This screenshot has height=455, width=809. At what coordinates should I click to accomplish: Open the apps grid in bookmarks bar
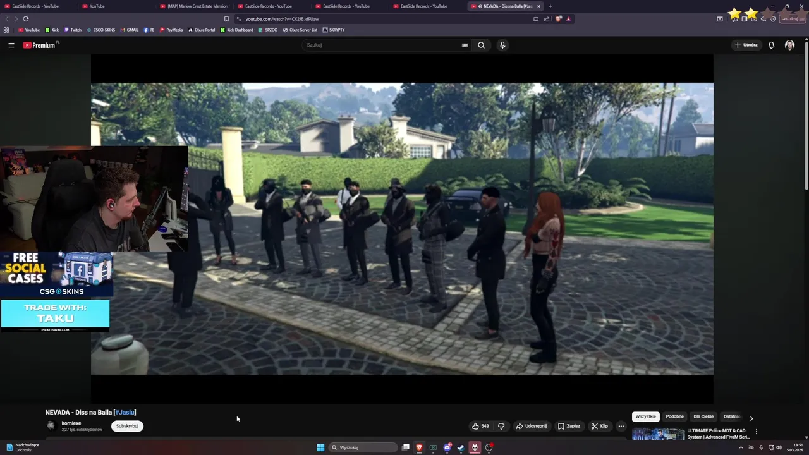(6, 30)
